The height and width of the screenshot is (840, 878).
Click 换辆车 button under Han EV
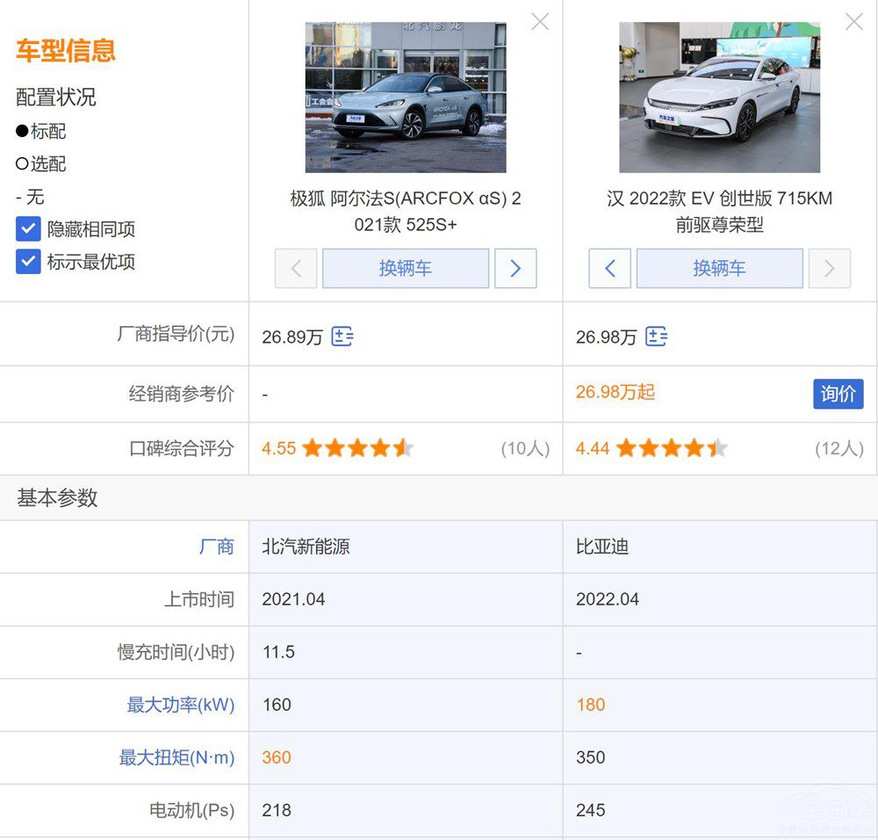(x=719, y=268)
